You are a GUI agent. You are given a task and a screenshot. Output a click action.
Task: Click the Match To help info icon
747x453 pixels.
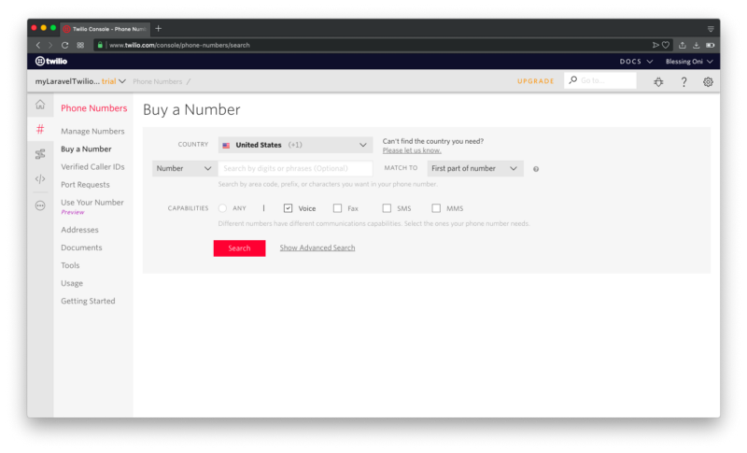[x=536, y=169]
